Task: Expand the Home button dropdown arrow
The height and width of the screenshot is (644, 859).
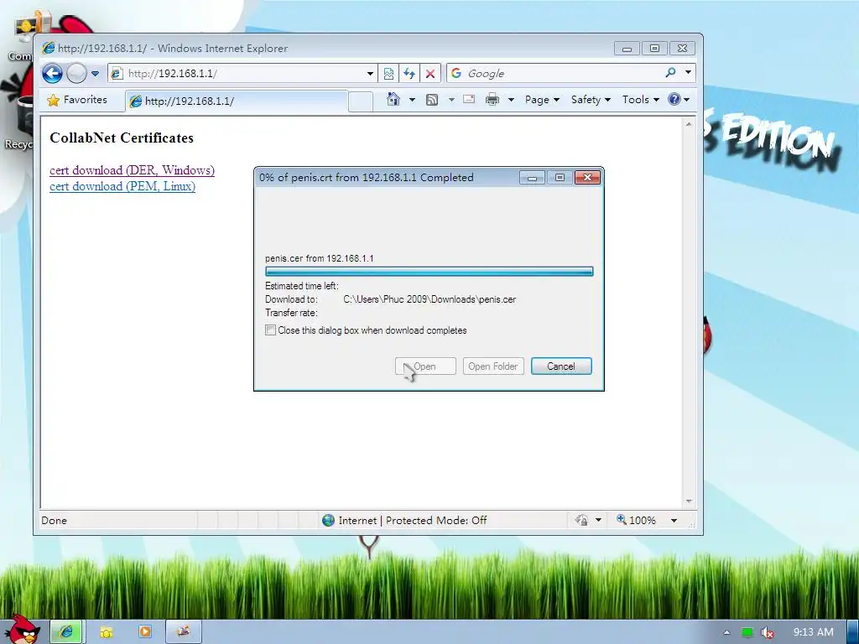Action: click(412, 100)
